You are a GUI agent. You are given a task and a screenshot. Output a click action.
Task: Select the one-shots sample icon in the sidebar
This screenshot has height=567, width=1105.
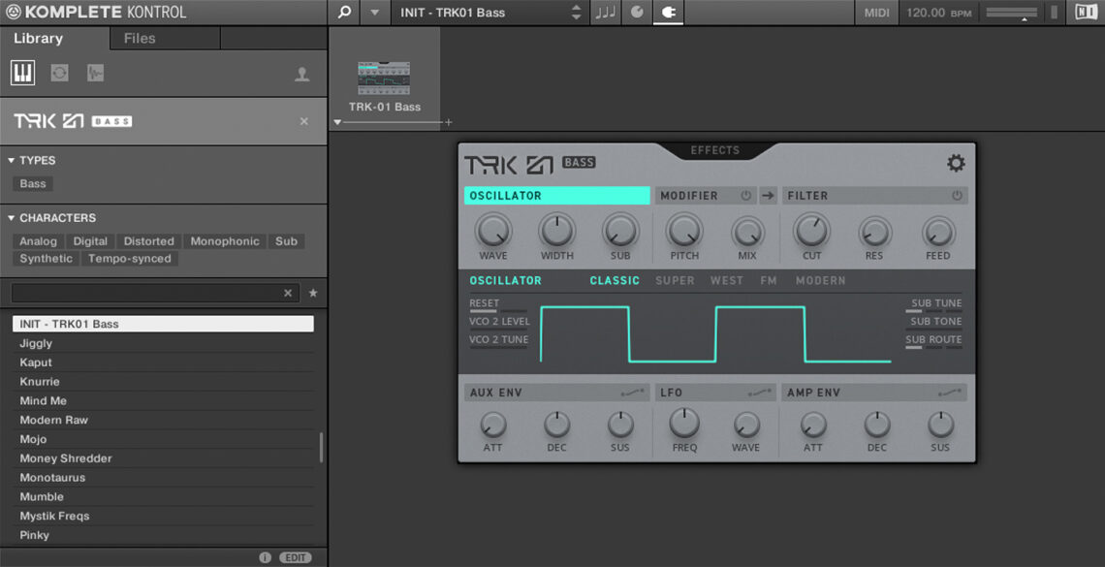tap(96, 72)
